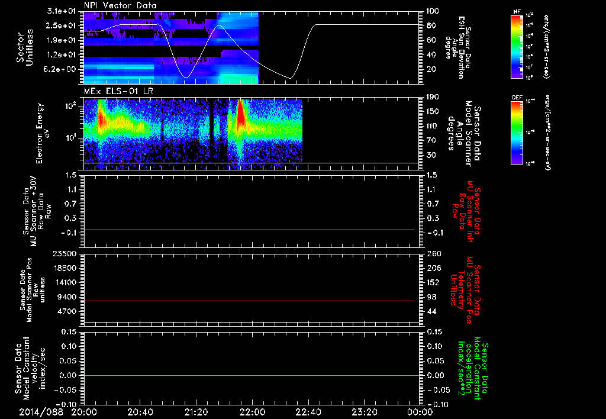Click the red "MU Scanner Inh Raw Data" label
This screenshot has width=606, height=419.
(x=466, y=211)
